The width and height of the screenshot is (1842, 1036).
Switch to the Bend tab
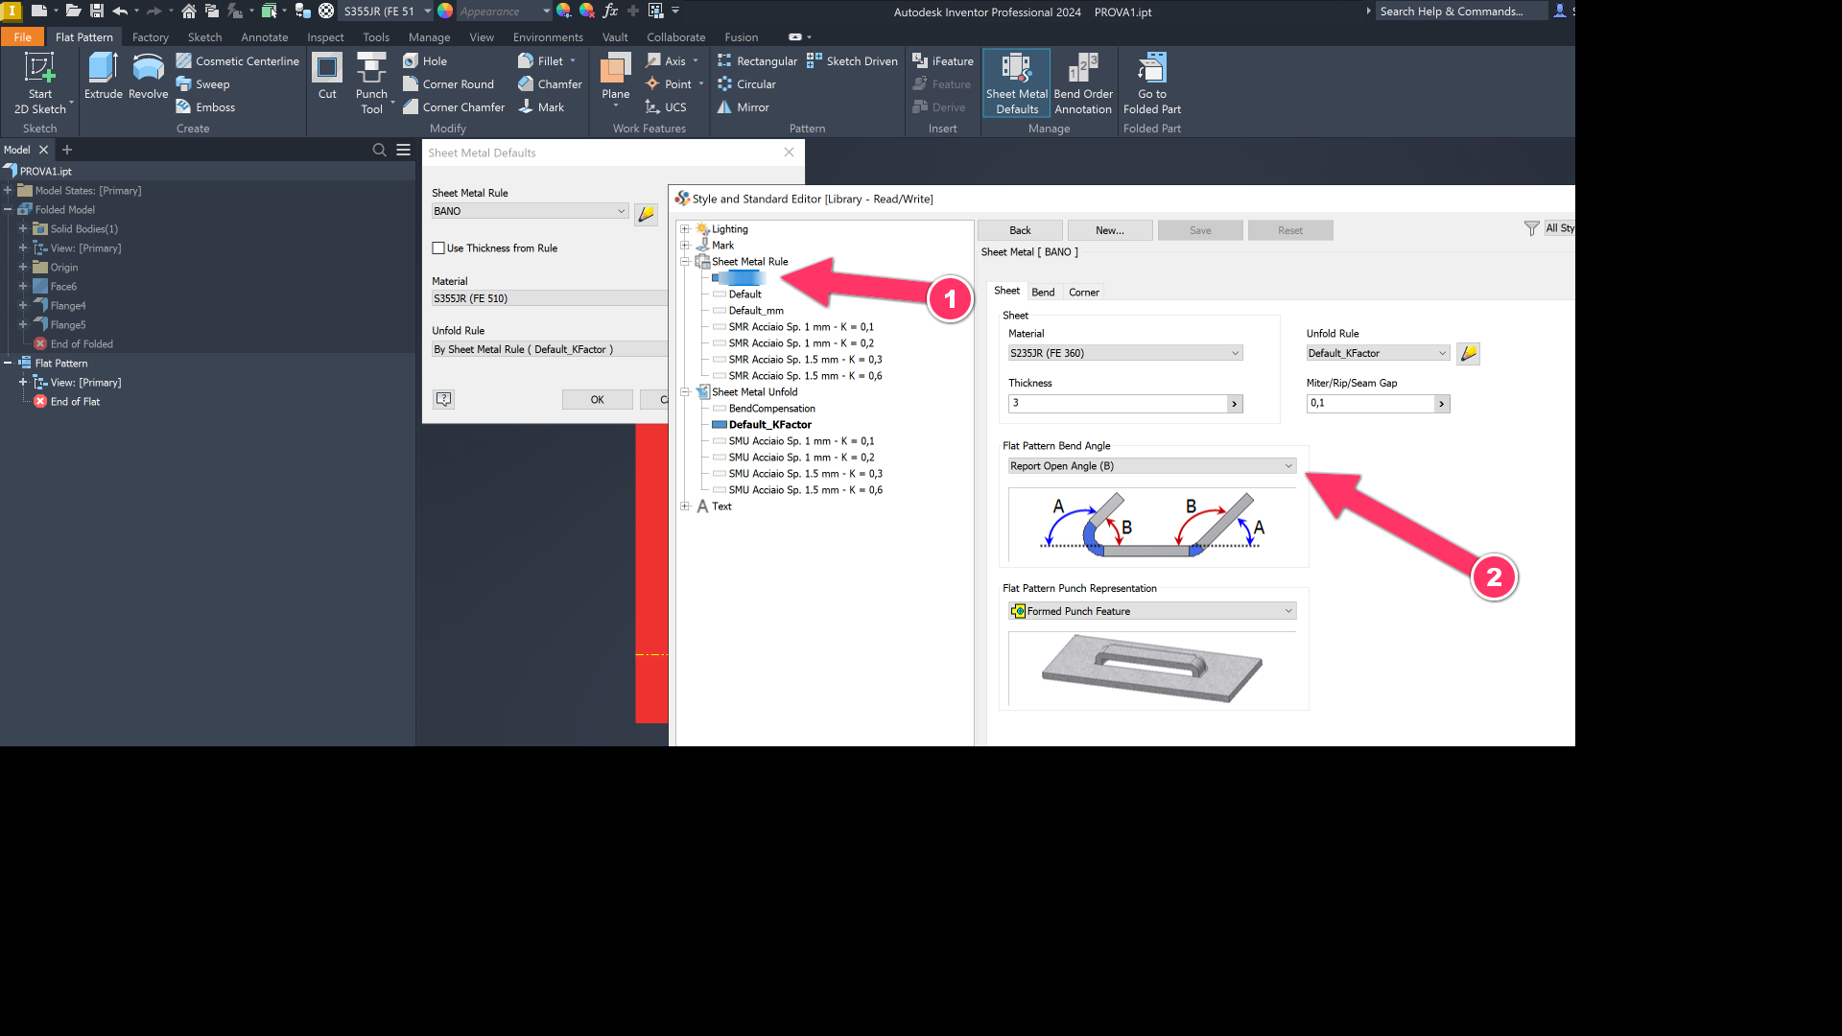1043,292
